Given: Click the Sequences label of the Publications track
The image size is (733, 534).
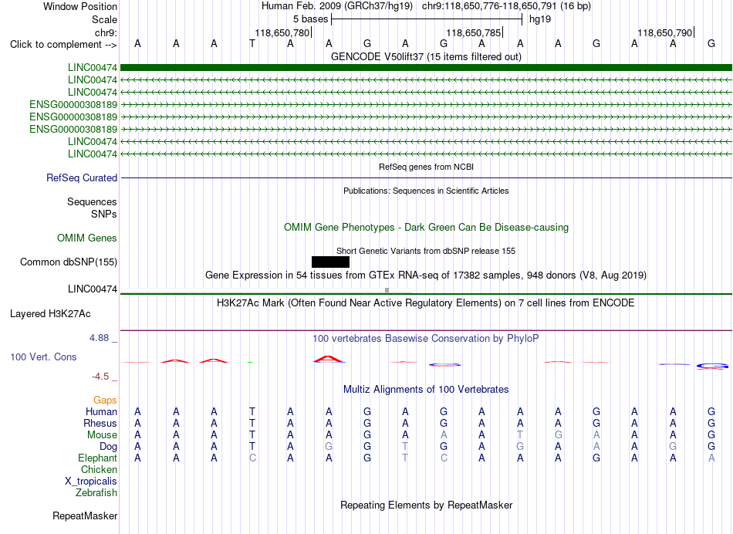Looking at the screenshot, I should tap(92, 201).
